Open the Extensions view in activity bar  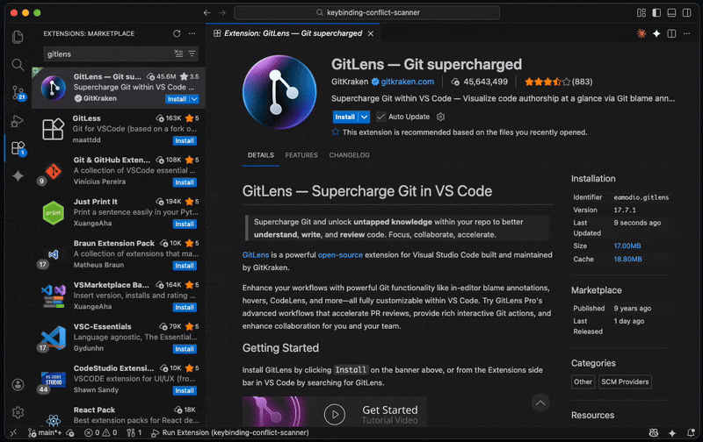click(18, 148)
